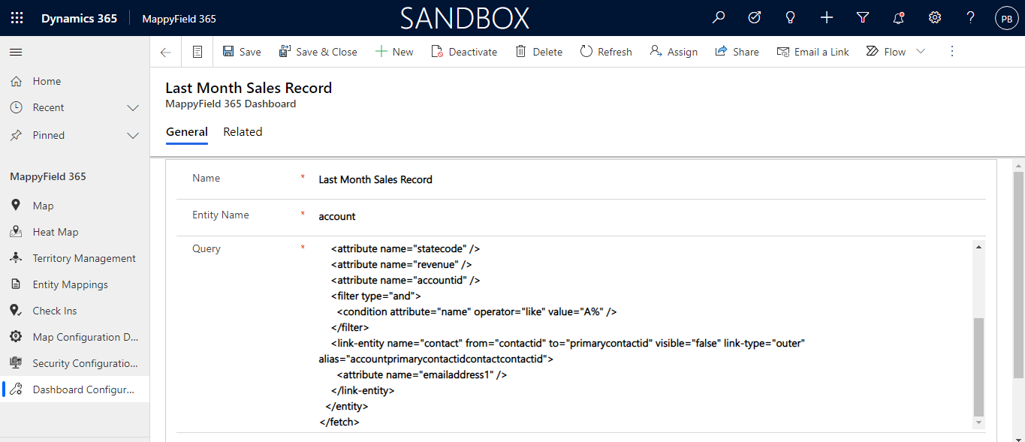Go back with the arrow button
1025x442 pixels.
[x=166, y=52]
